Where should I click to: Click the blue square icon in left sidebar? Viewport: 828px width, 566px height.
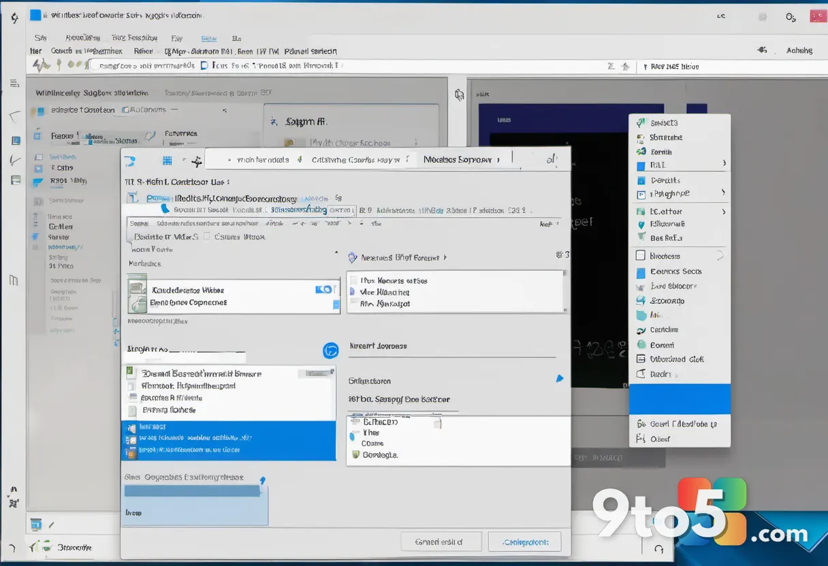[16, 141]
